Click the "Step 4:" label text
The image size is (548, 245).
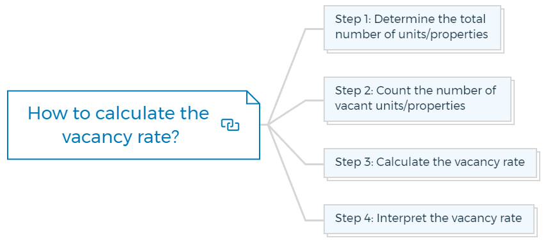354,218
